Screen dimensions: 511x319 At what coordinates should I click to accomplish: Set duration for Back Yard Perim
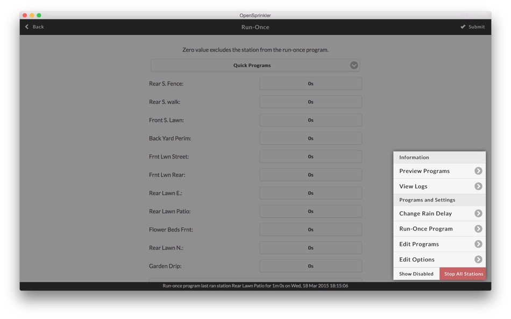[x=310, y=139]
